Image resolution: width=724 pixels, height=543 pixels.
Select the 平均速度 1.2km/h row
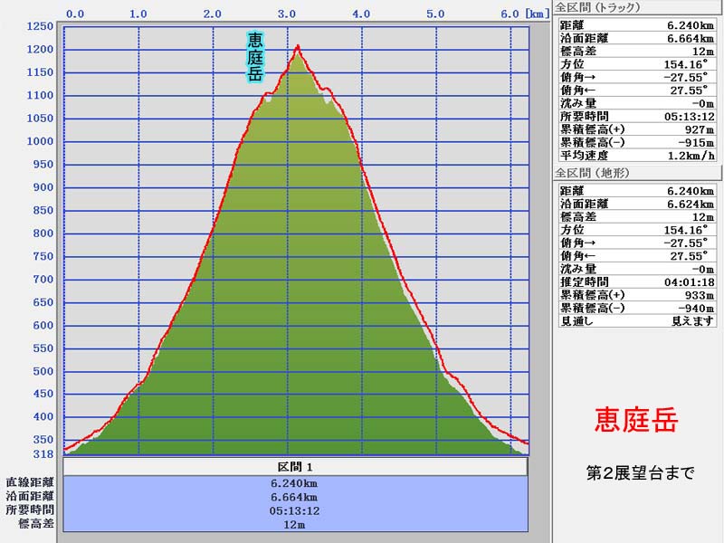click(x=637, y=155)
